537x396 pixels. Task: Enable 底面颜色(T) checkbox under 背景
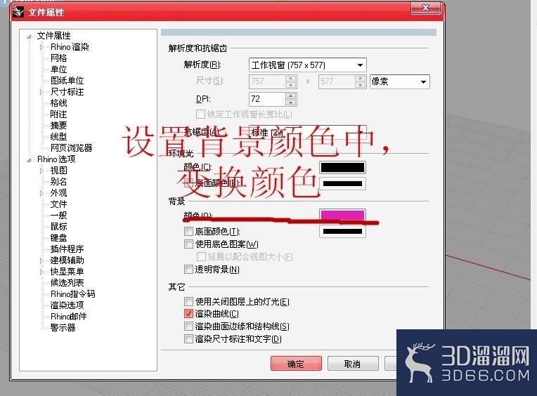pyautogui.click(x=188, y=232)
